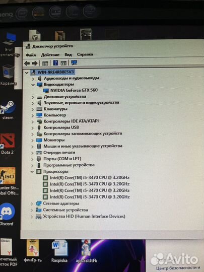Collapse the Видеоадаптеры category

pyautogui.click(x=33, y=85)
